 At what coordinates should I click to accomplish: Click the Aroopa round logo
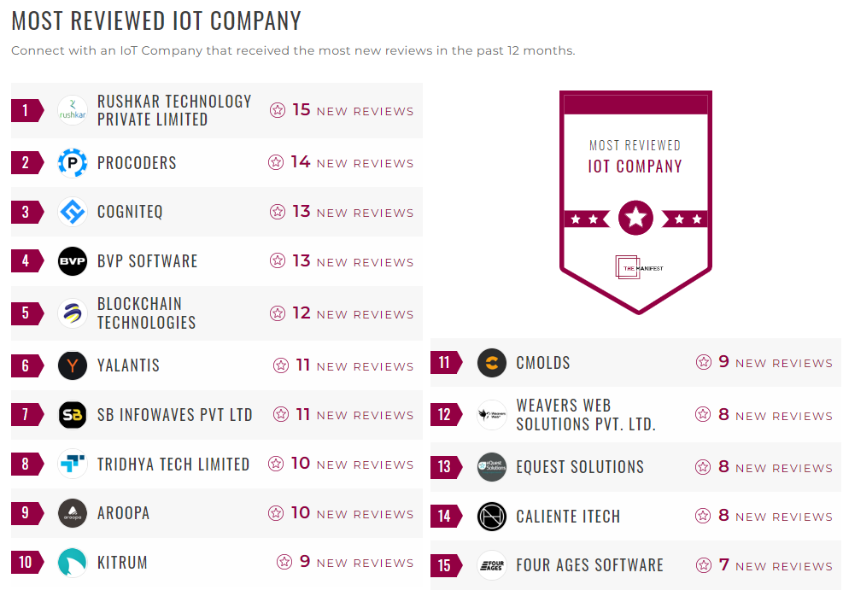point(73,513)
